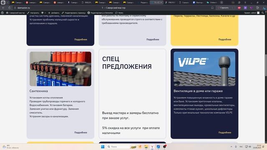The height and width of the screenshot is (150, 267).
Task: Click 'Подробнее' in the top middle gray card
Action: (x=153, y=39)
